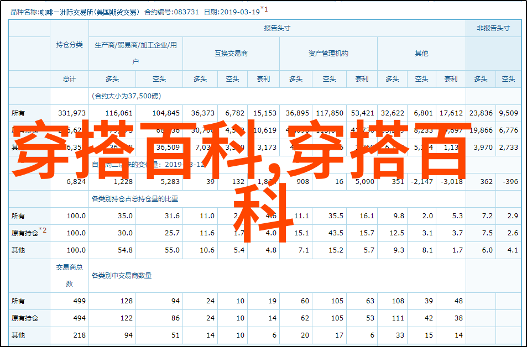Click the 生产商/贸易商/加工企业/用户 header

point(135,53)
